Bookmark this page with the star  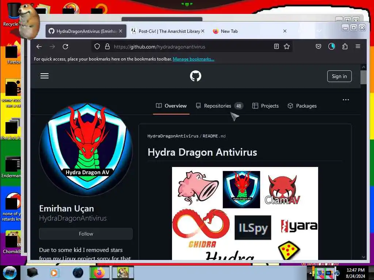pos(287,46)
